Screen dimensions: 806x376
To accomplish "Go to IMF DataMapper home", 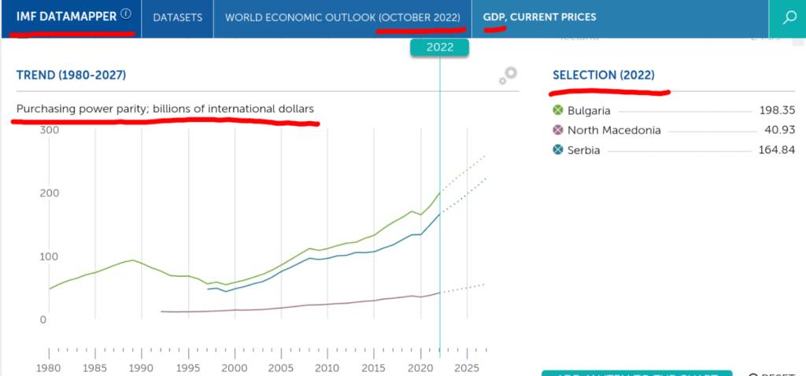I will [66, 17].
